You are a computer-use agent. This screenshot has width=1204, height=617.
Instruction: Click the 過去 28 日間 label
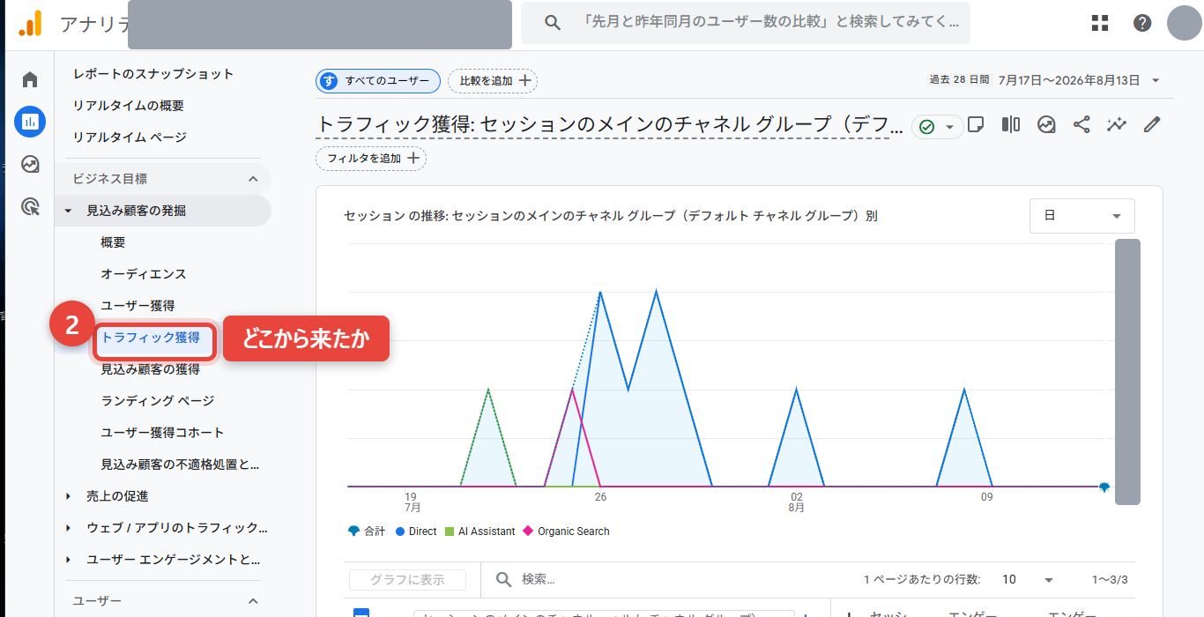point(959,80)
